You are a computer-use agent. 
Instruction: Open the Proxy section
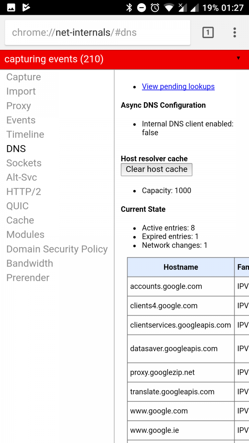coord(18,106)
